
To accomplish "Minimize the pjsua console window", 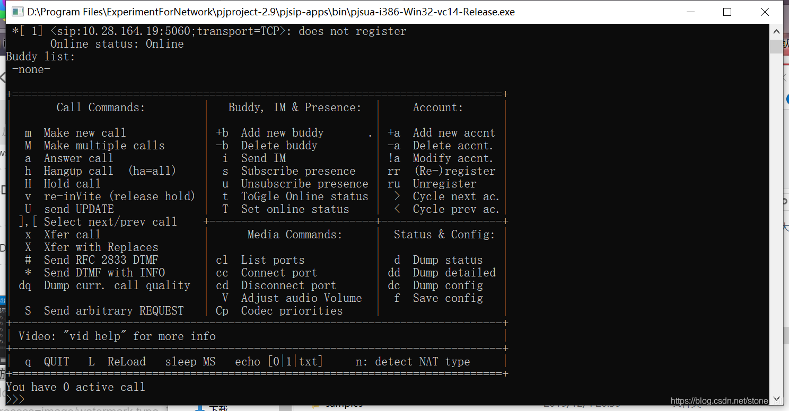I will (690, 12).
